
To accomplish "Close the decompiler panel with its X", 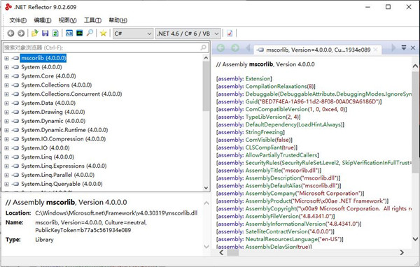I will coord(413,48).
